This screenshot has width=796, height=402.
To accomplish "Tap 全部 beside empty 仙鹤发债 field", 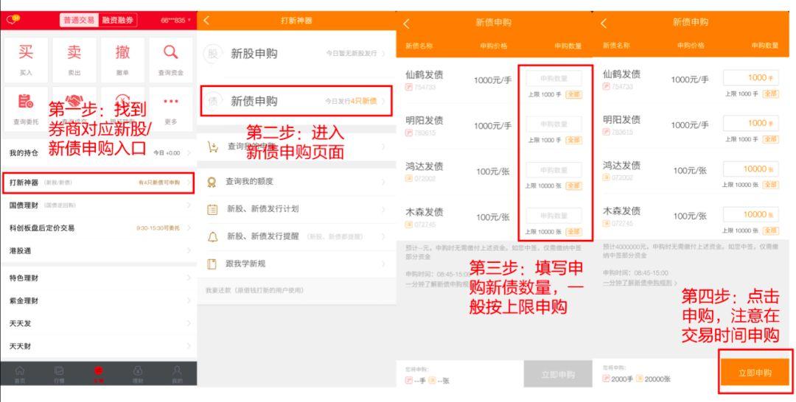I will [x=573, y=94].
